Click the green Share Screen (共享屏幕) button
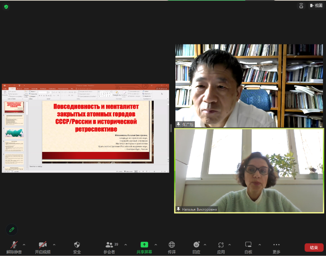This screenshot has width=326, height=256. 144,247
